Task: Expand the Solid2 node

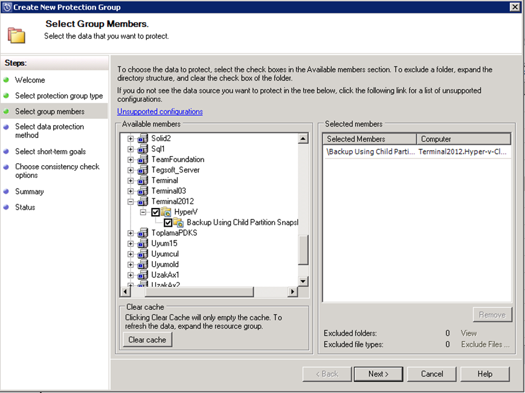Action: (130, 139)
